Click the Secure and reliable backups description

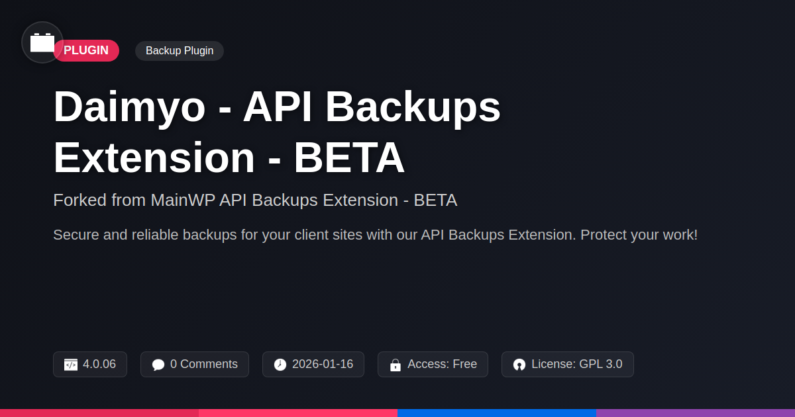point(375,235)
